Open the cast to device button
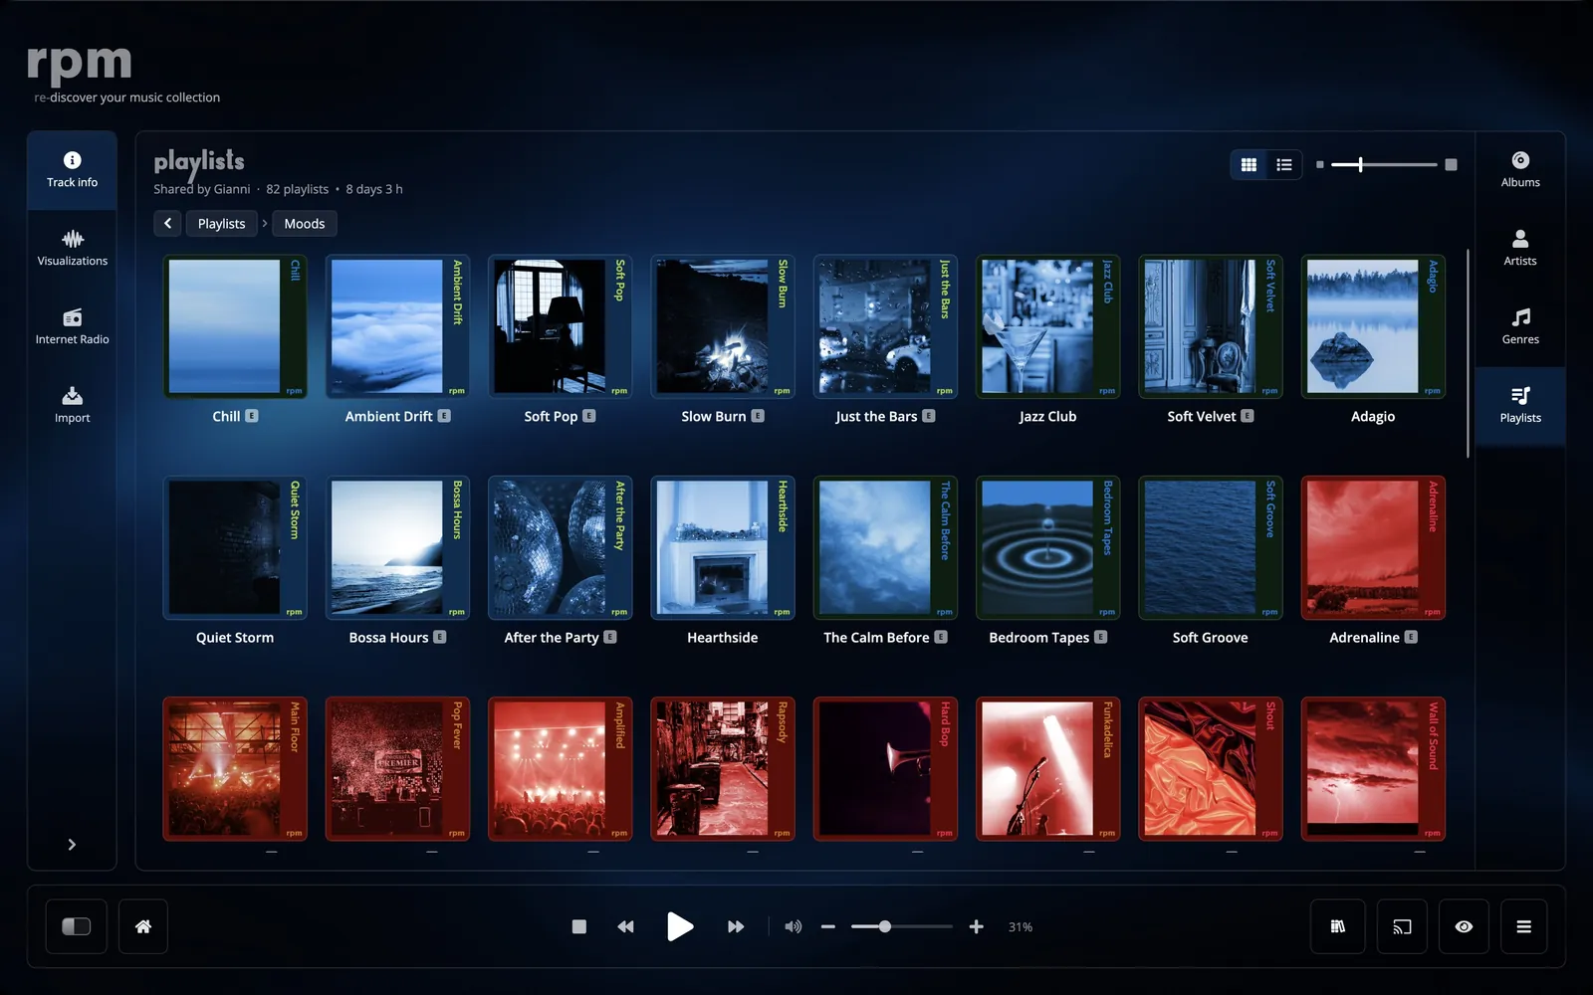1593x995 pixels. coord(1402,926)
